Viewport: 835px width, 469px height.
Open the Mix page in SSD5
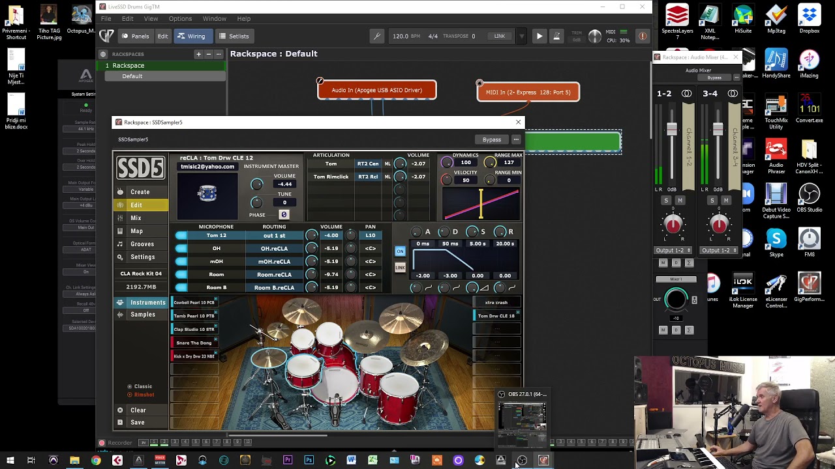(136, 218)
